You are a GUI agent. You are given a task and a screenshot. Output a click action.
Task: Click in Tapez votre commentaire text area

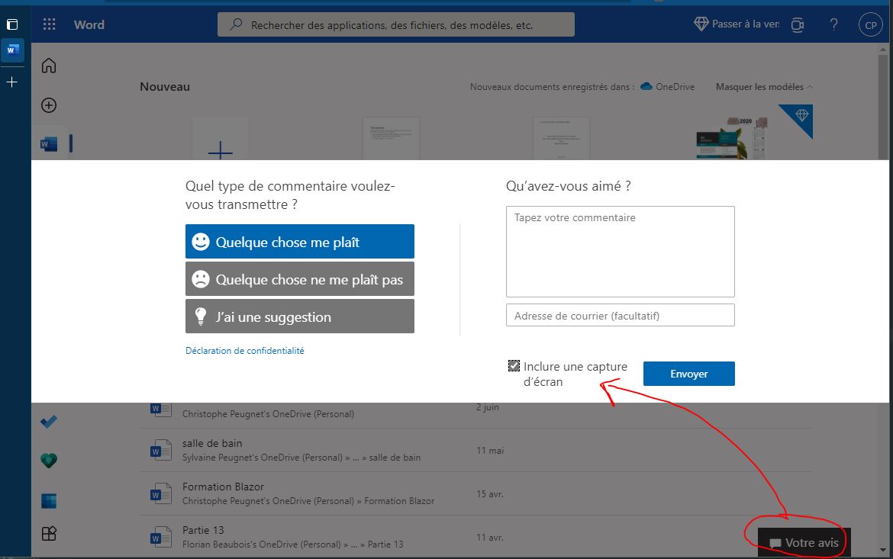coord(621,252)
